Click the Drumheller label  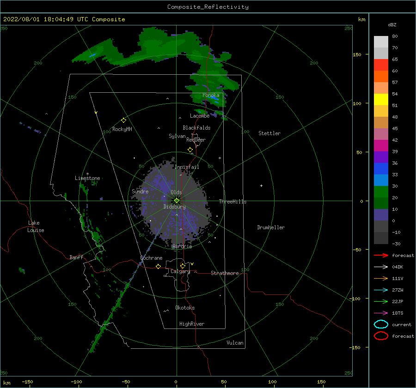coord(271,227)
